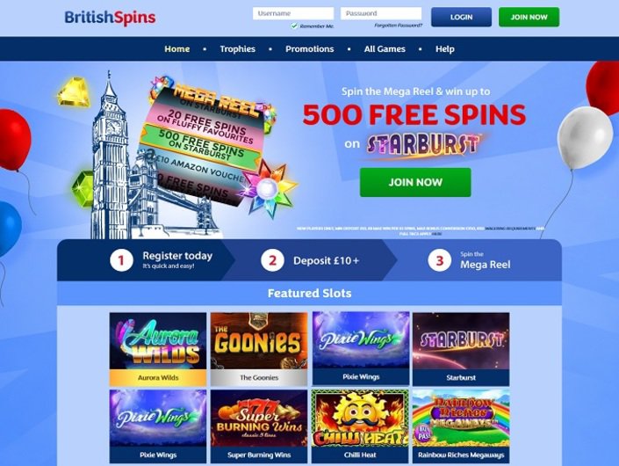Toggle the Remember Me checkbox
Image resolution: width=619 pixels, height=466 pixels.
coord(294,25)
